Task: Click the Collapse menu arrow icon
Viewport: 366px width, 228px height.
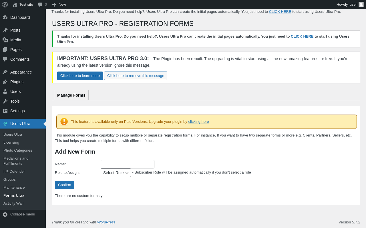Action: coord(5,214)
